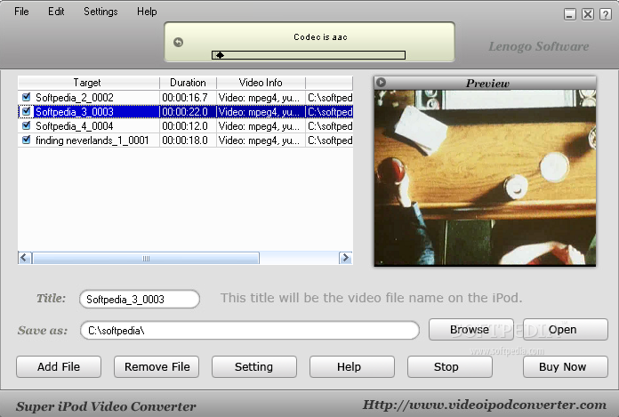Image resolution: width=619 pixels, height=417 pixels.
Task: Uncheck the Softpedia_4_0004 checkbox
Action: [27, 126]
